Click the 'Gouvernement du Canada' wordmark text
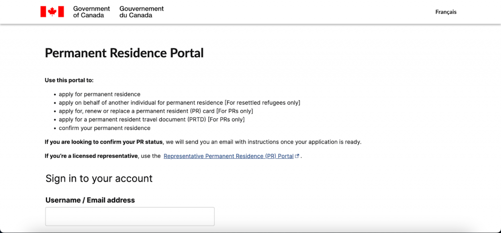 (x=141, y=12)
